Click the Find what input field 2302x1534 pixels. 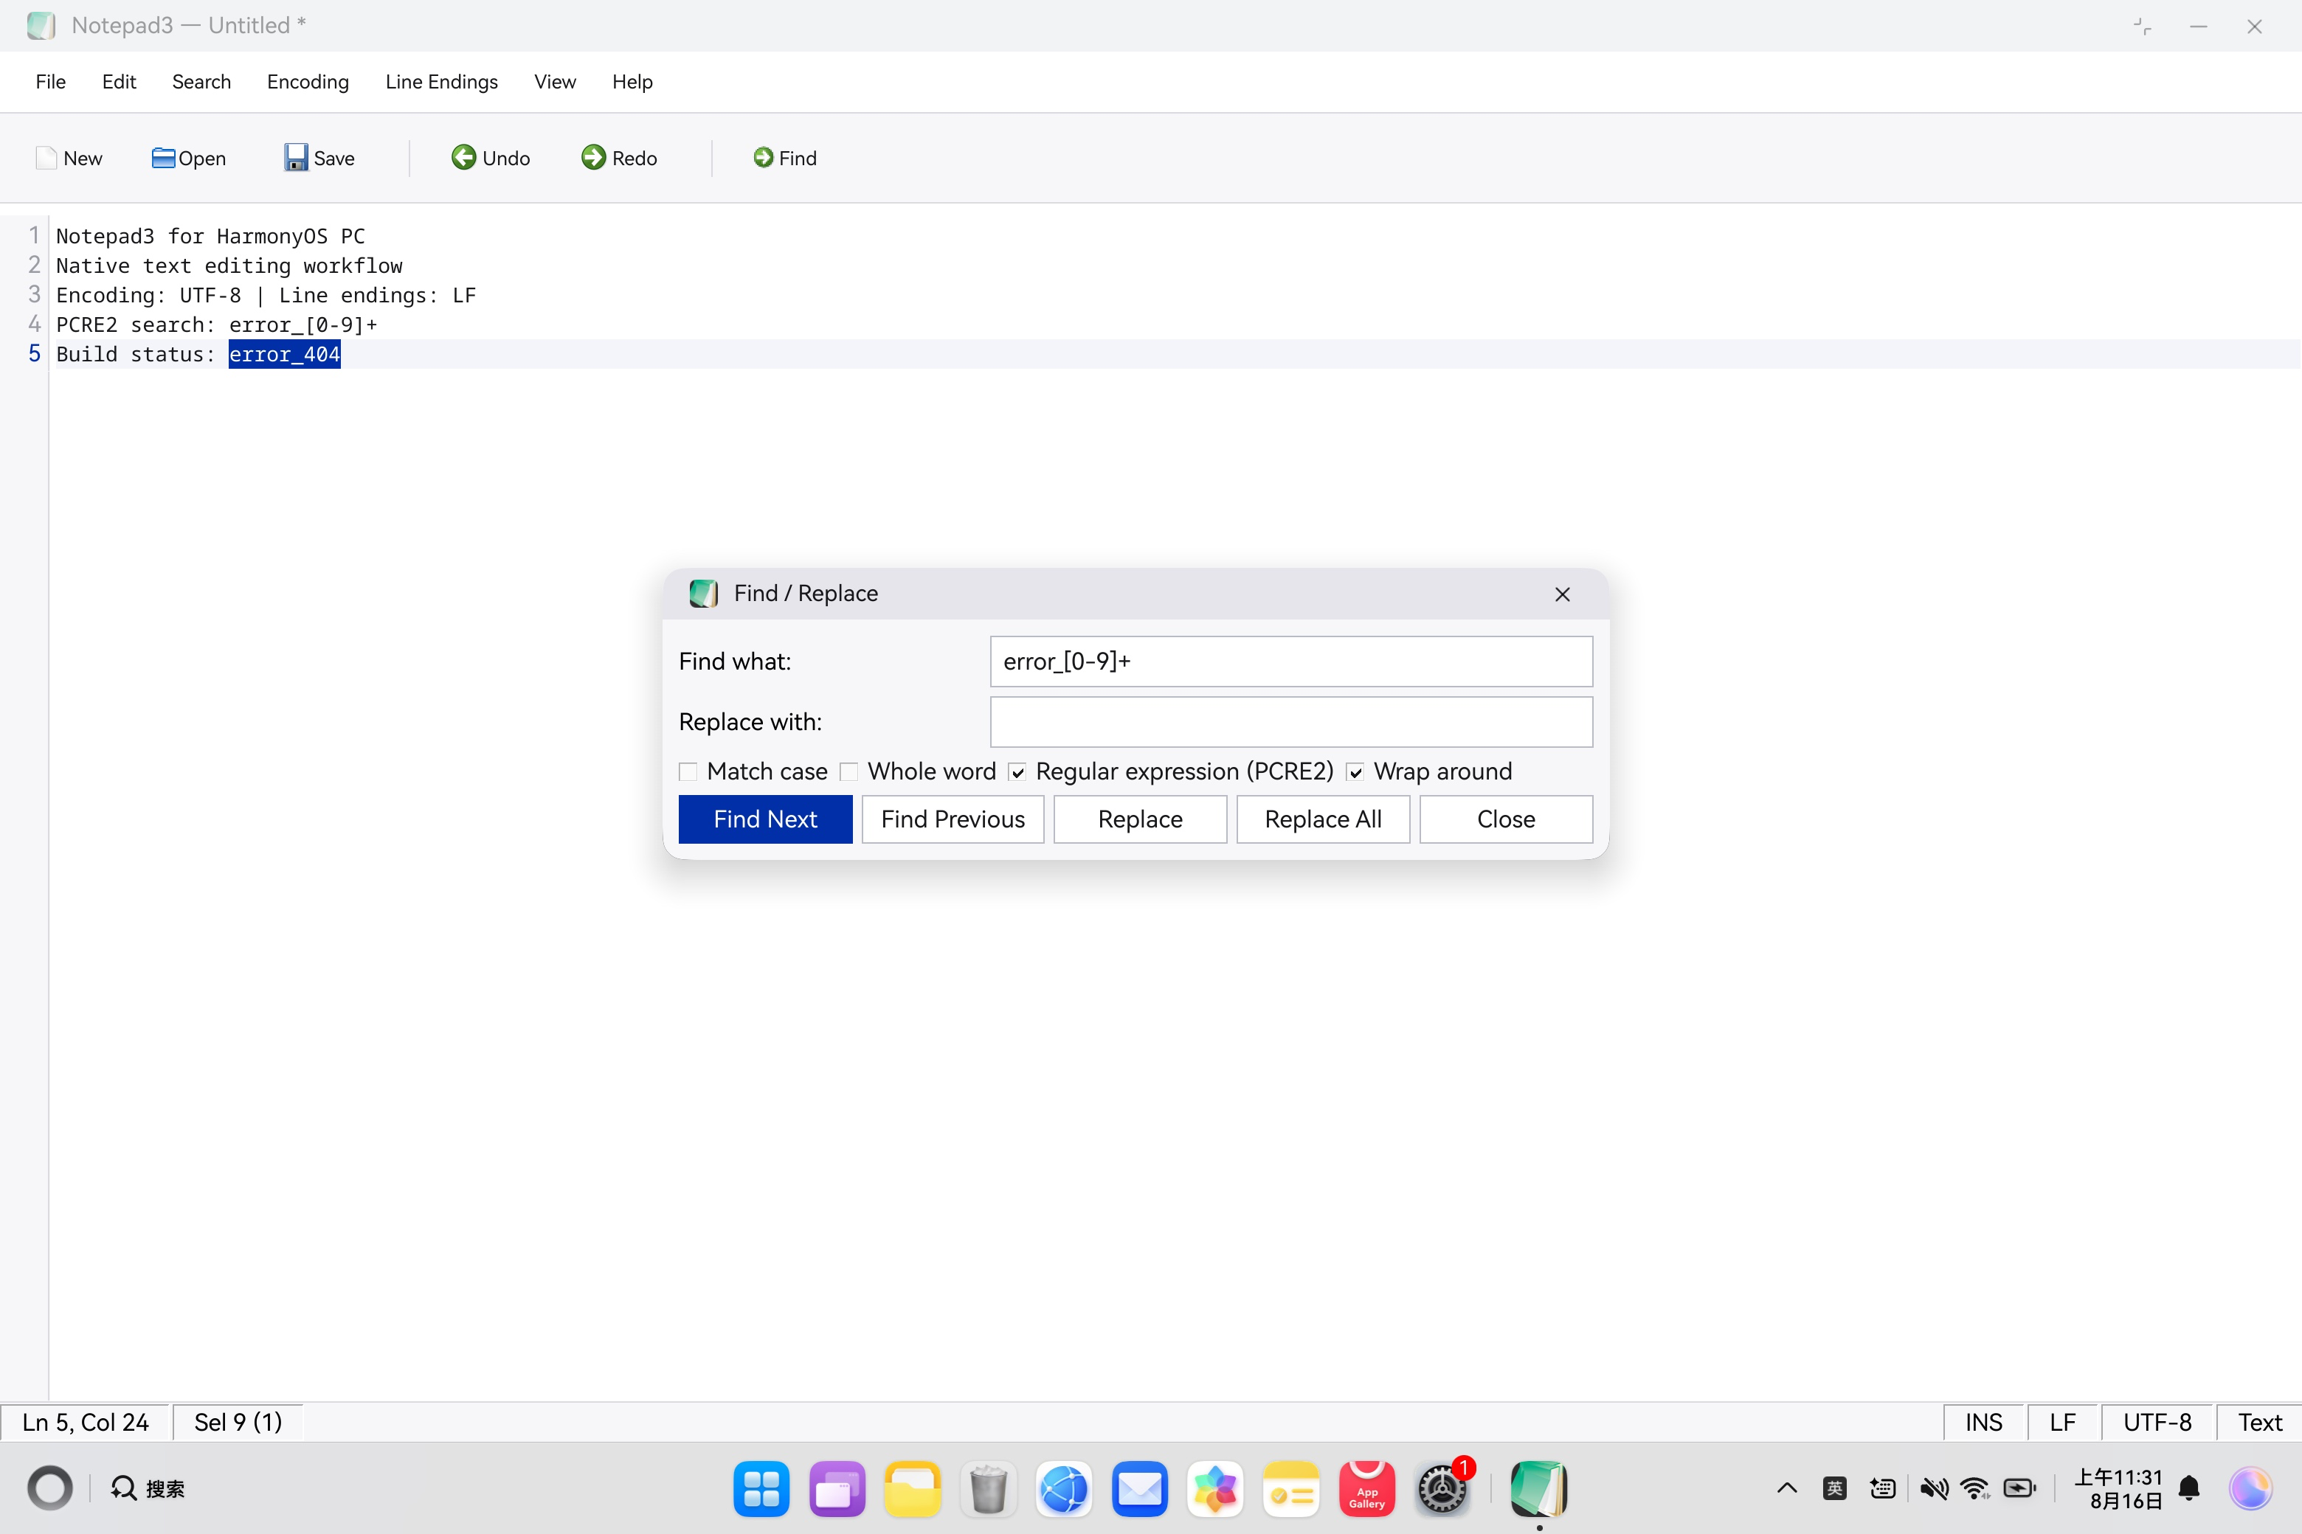pos(1292,662)
